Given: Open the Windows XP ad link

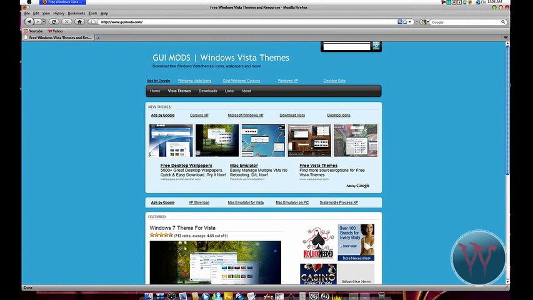Looking at the screenshot, I should pos(288,81).
